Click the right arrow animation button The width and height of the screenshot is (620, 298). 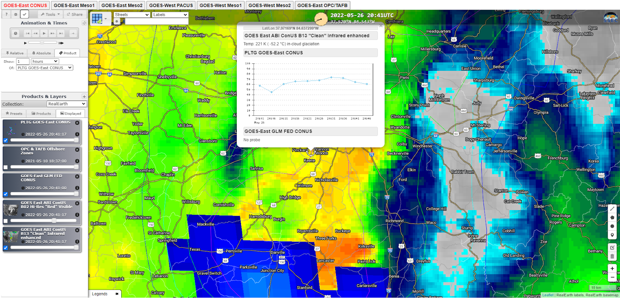point(73,33)
